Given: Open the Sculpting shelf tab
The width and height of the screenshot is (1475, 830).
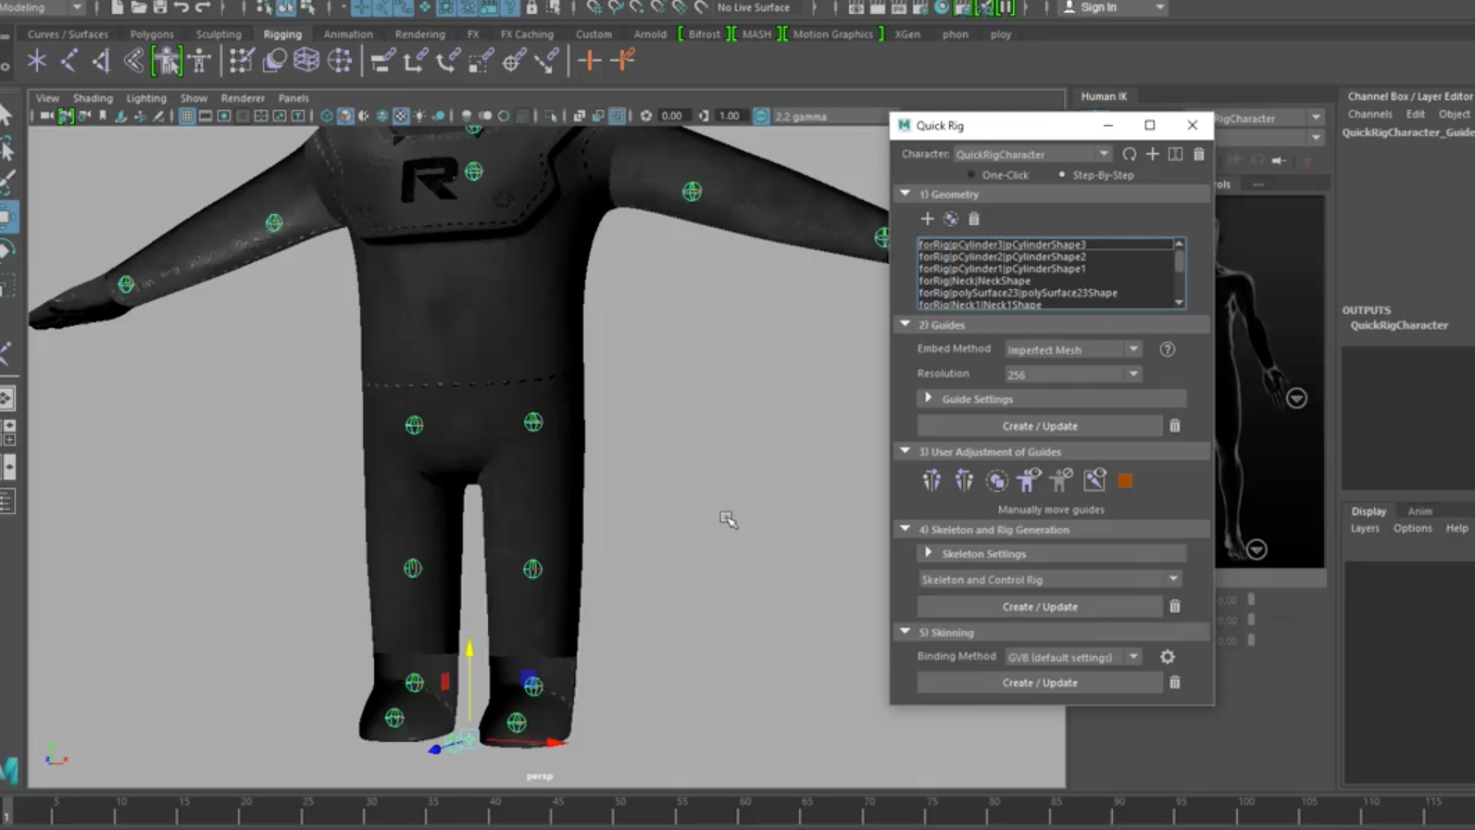Looking at the screenshot, I should [219, 34].
